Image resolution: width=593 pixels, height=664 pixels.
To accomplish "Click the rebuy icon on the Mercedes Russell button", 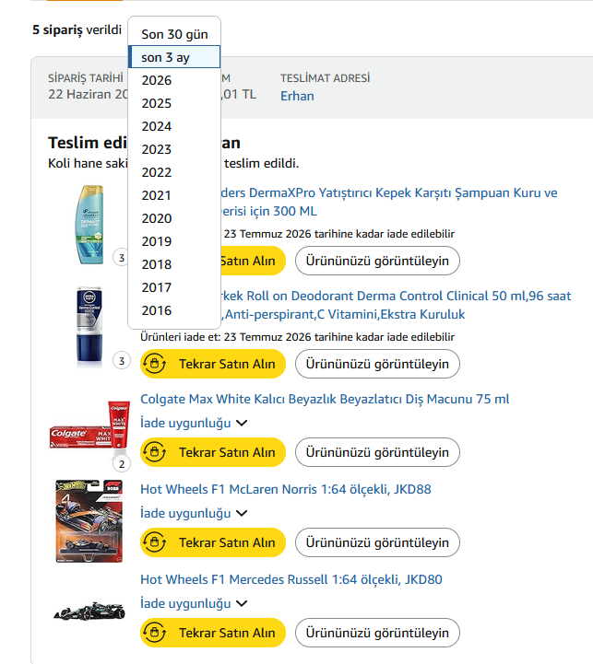I will [x=154, y=633].
